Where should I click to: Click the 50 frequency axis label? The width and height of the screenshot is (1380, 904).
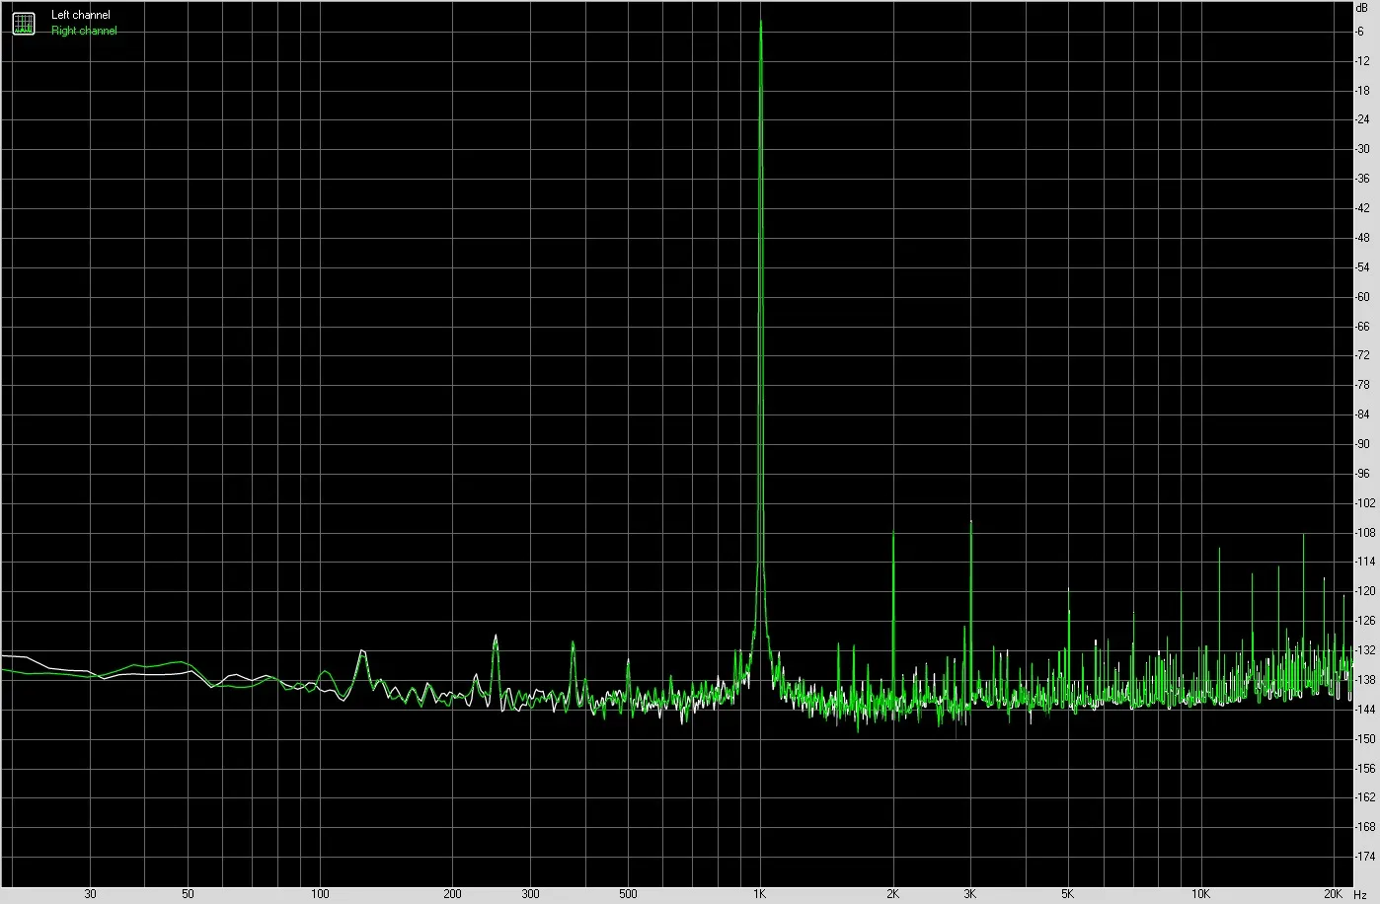189,894
